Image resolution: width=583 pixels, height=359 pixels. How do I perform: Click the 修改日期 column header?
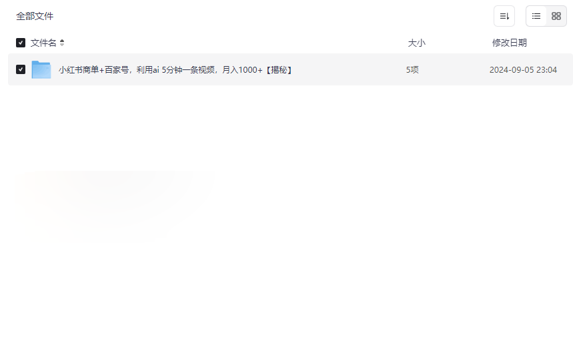point(510,43)
